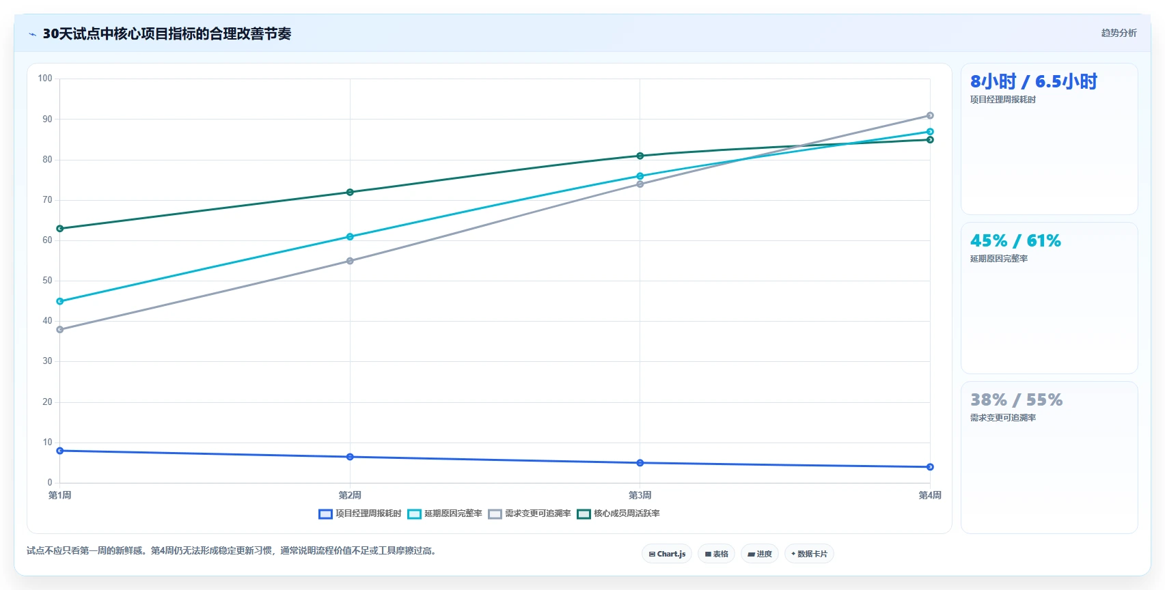Click the 第1周 x-axis label
This screenshot has height=590, width=1165.
pyautogui.click(x=60, y=495)
